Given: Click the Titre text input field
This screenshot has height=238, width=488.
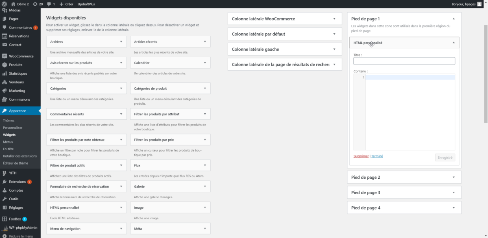Looking at the screenshot, I should (x=404, y=61).
